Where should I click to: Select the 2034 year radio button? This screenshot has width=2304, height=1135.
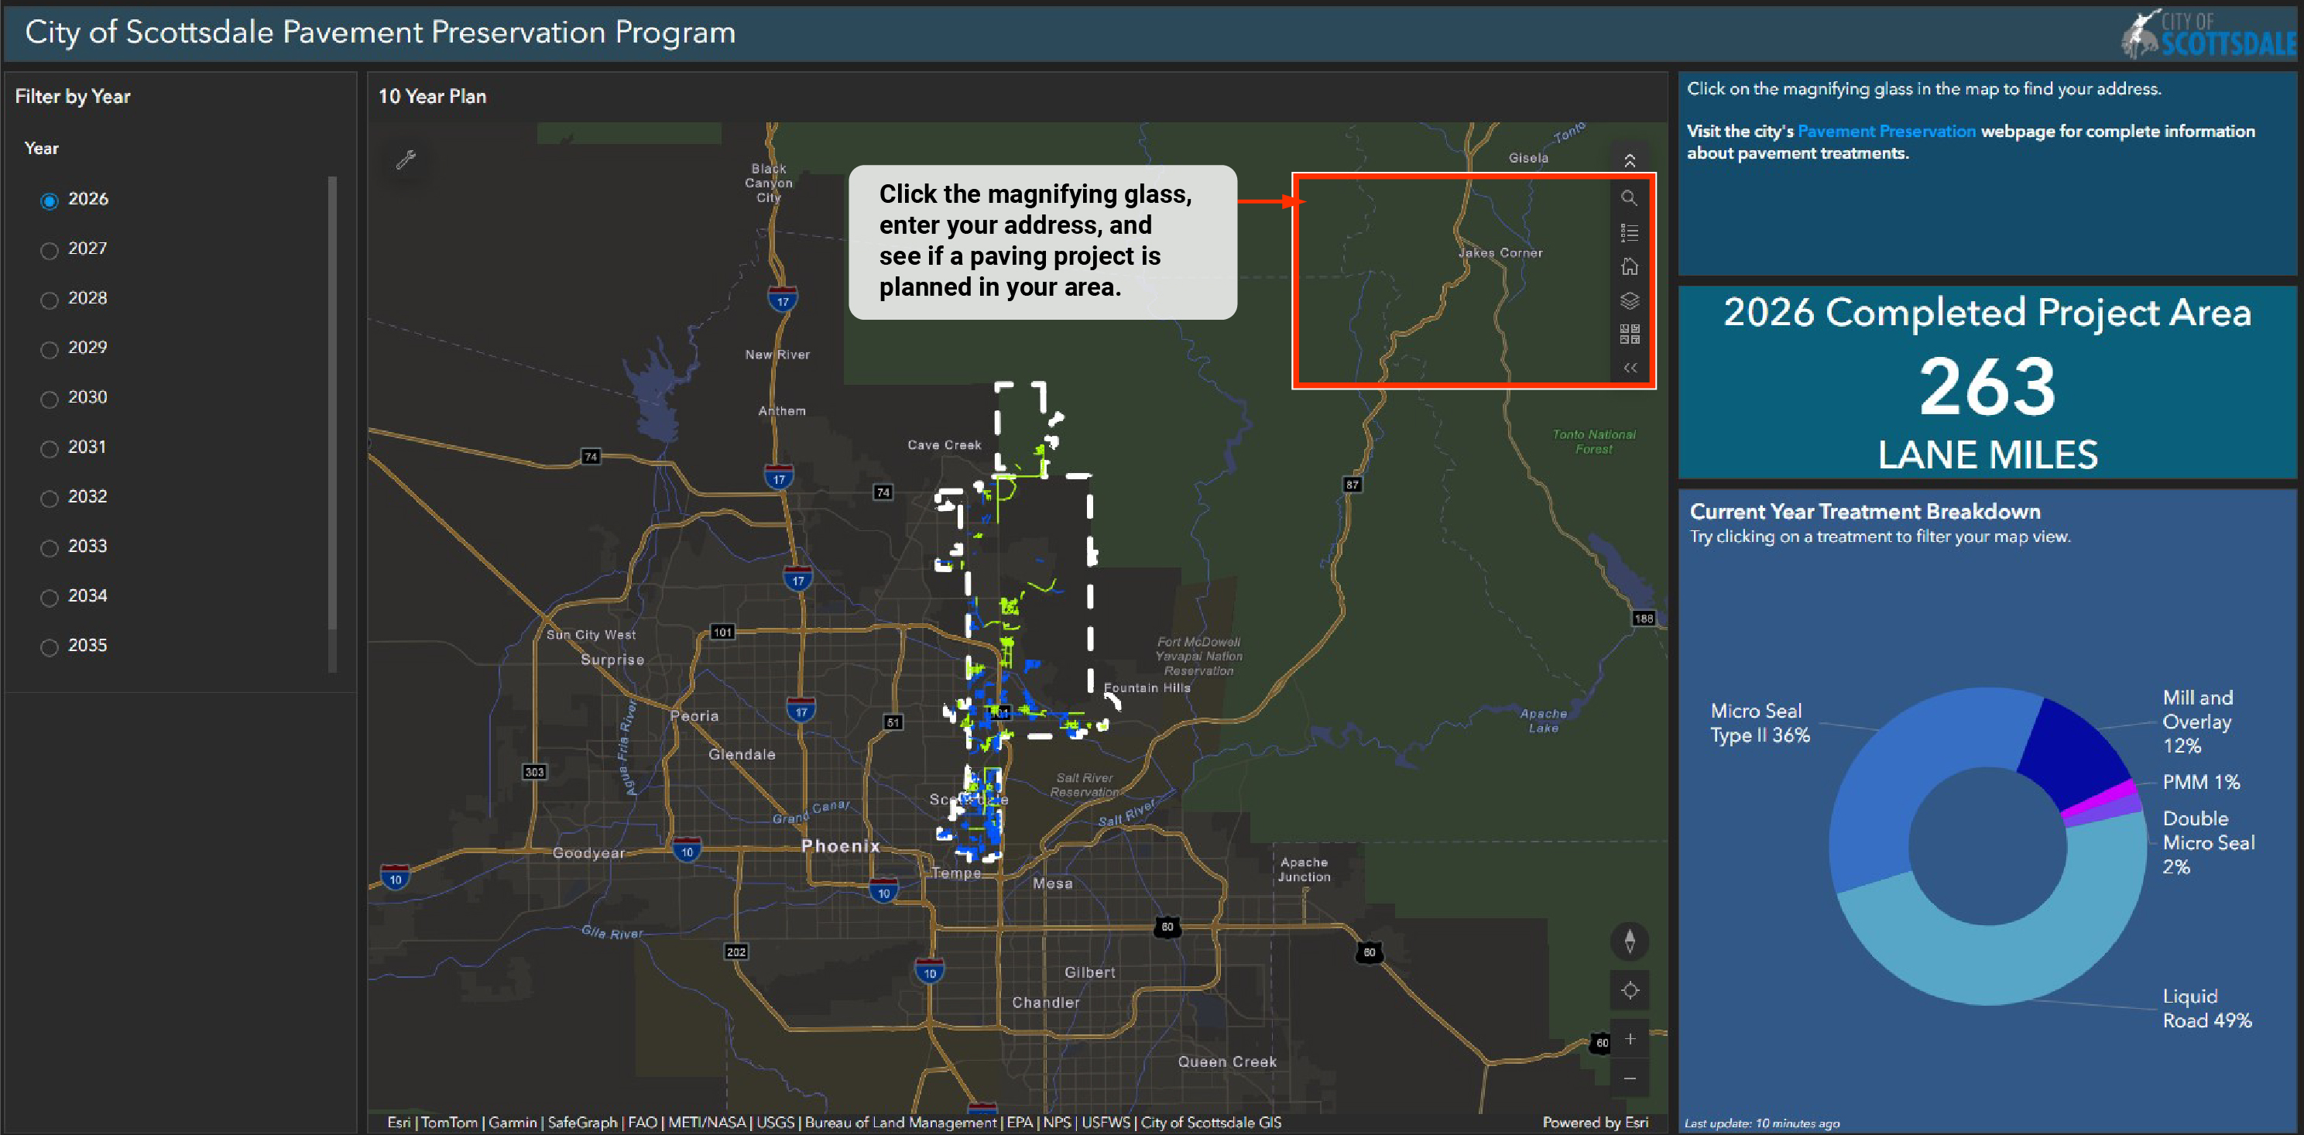point(50,598)
